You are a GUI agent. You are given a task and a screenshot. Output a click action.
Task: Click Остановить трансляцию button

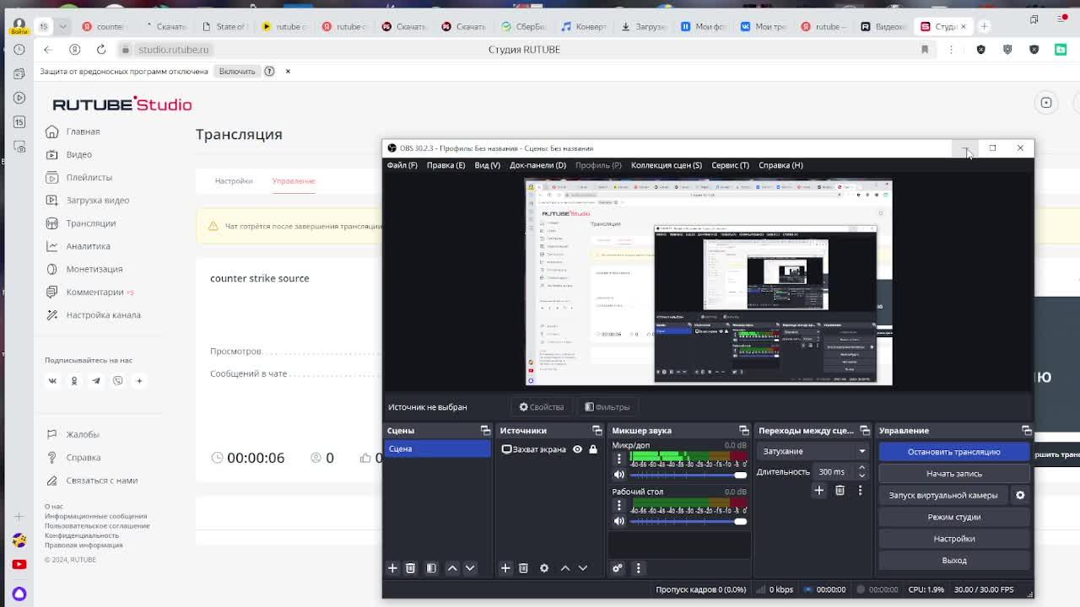pyautogui.click(x=954, y=452)
